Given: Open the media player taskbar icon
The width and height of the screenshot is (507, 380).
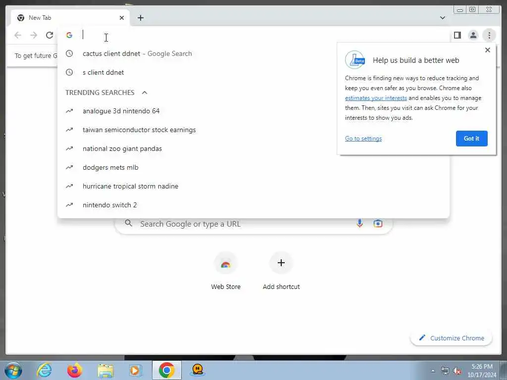Looking at the screenshot, I should pos(135,370).
